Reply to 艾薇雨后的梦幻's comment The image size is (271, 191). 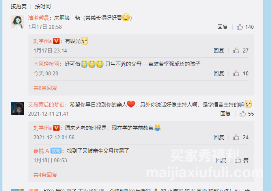[x=225, y=114]
